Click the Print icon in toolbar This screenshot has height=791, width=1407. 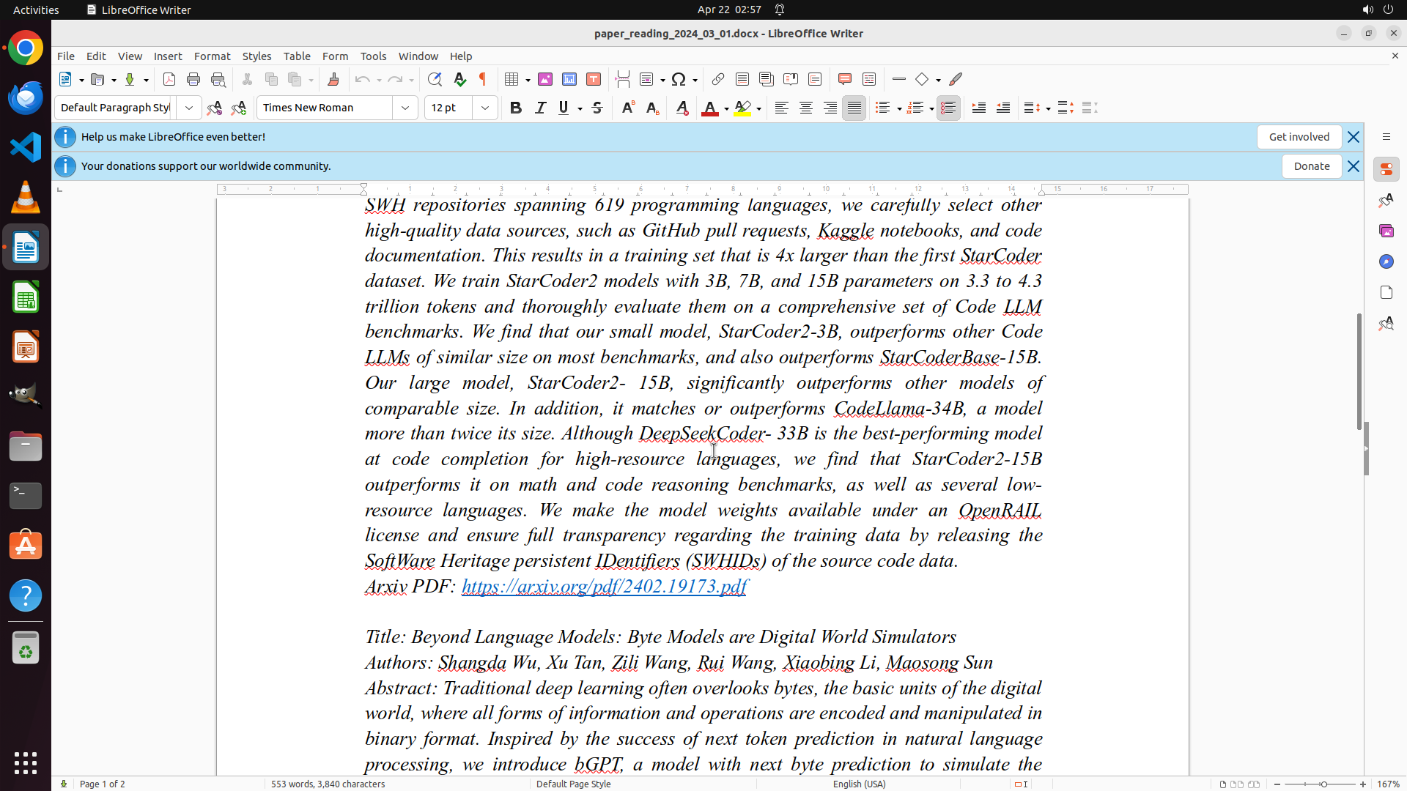[193, 79]
